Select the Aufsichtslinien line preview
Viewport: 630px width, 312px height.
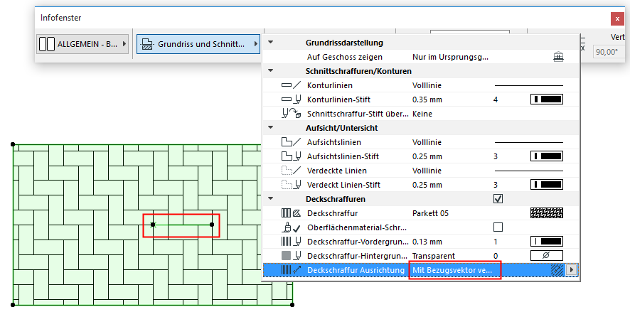[x=528, y=142]
